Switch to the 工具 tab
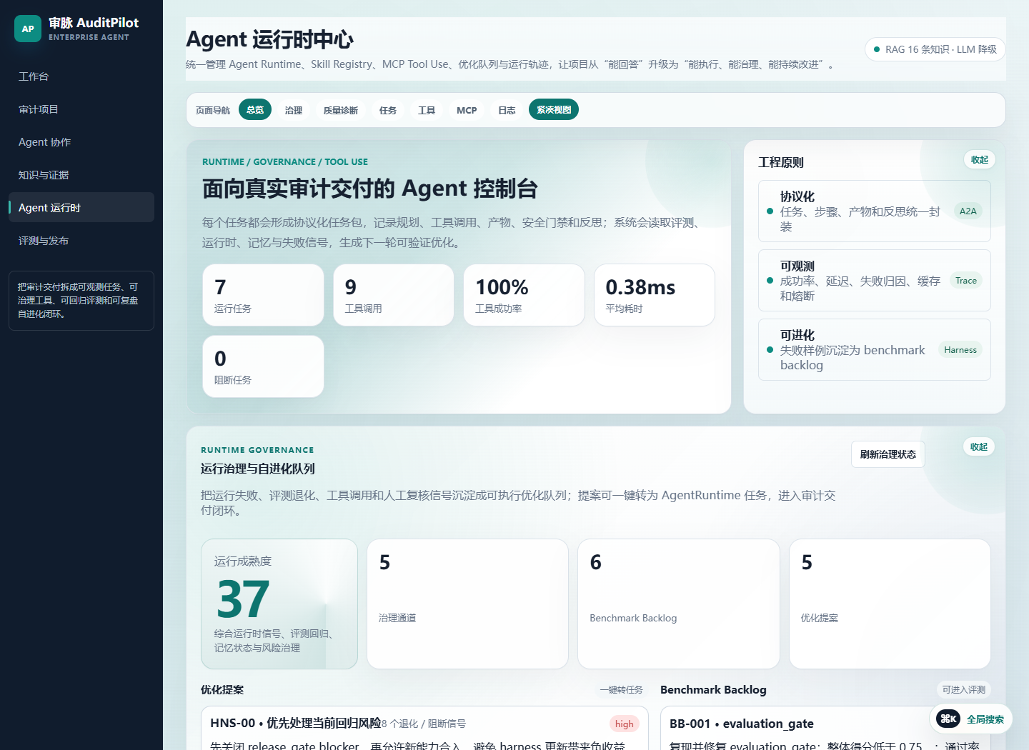This screenshot has height=750, width=1029. coord(427,110)
